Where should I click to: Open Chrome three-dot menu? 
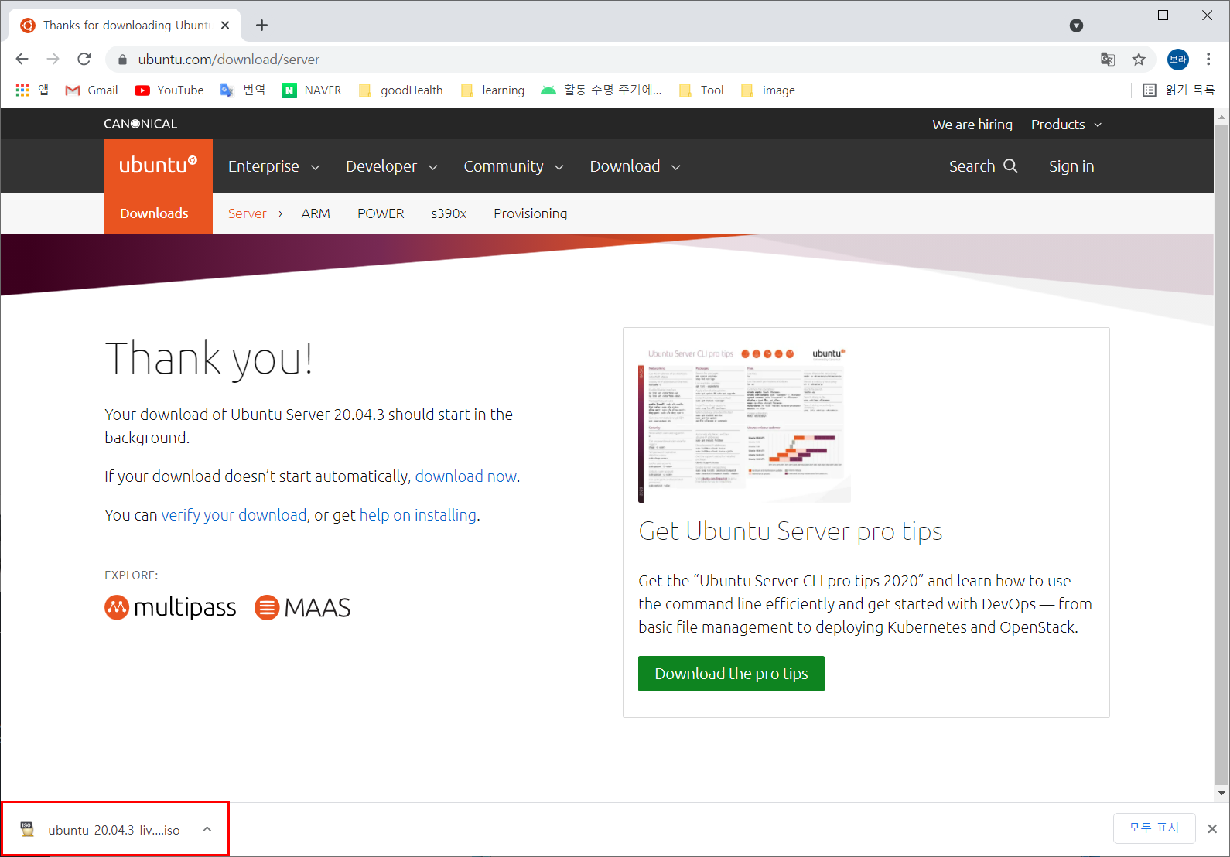click(x=1208, y=60)
